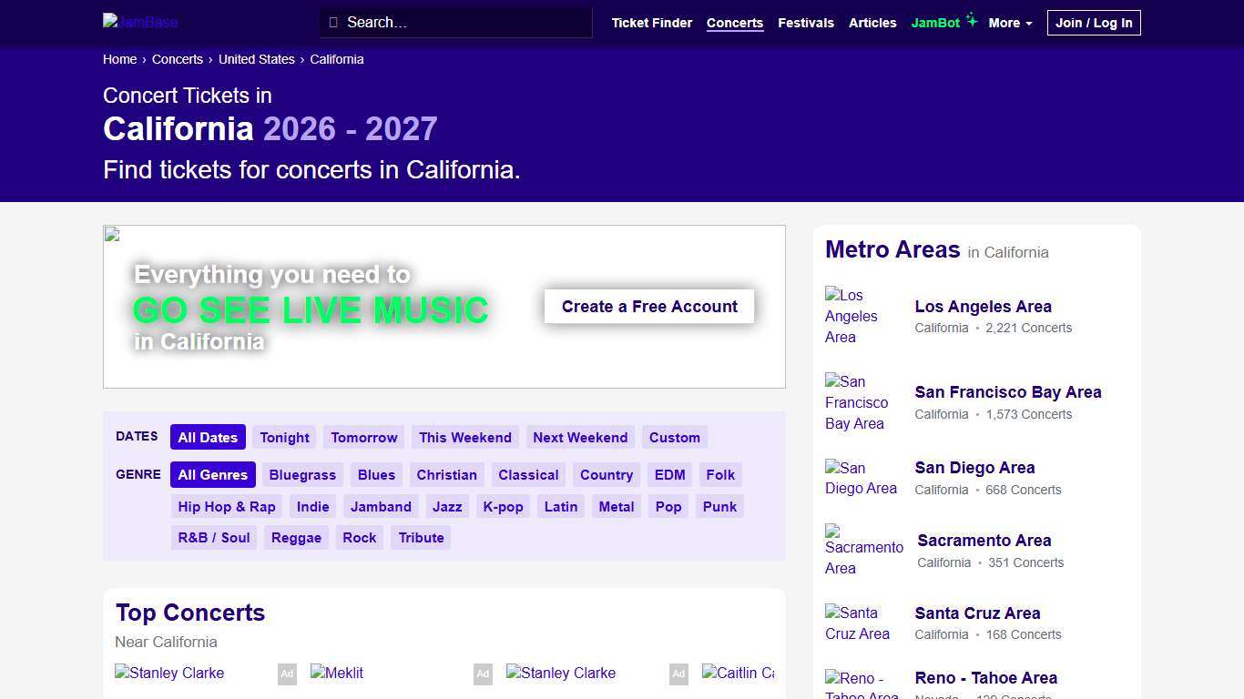Viewport: 1244px width, 699px height.
Task: Open the Los Angeles Area concerts page
Action: 984,307
